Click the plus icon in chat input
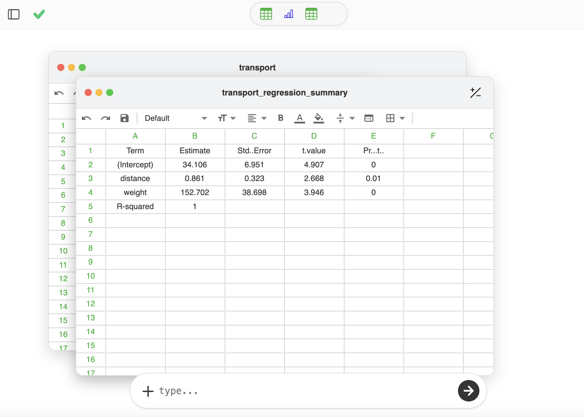The image size is (584, 417). click(148, 391)
